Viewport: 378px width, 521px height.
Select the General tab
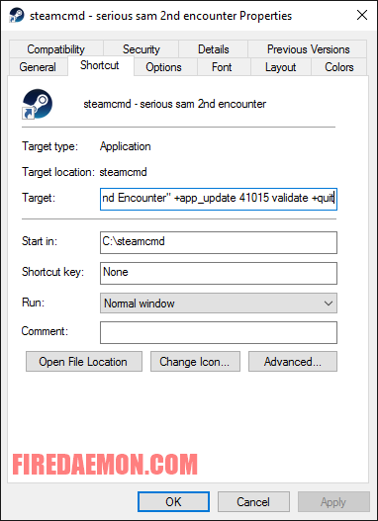pyautogui.click(x=38, y=67)
